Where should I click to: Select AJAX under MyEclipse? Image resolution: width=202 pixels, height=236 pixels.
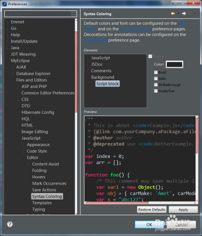tap(21, 67)
